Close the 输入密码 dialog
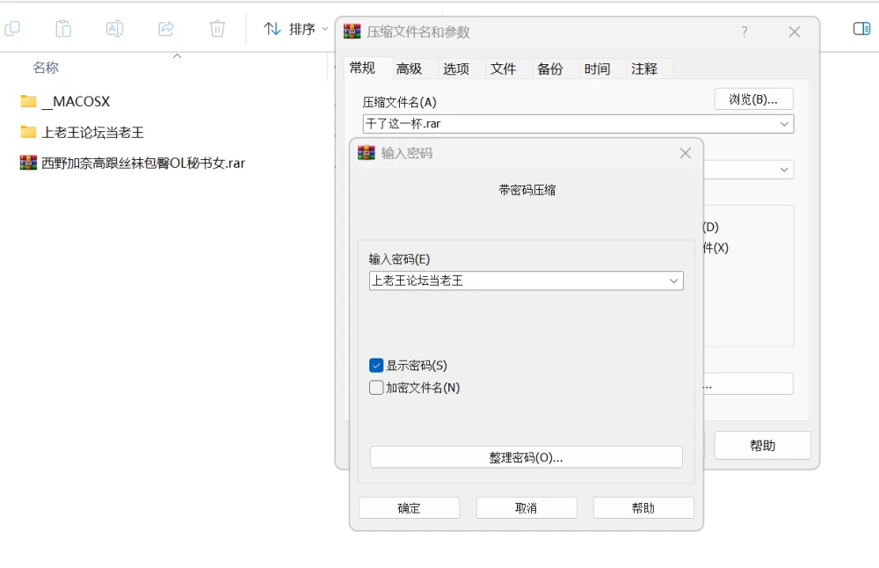Screen dimensions: 879x568 [x=685, y=153]
